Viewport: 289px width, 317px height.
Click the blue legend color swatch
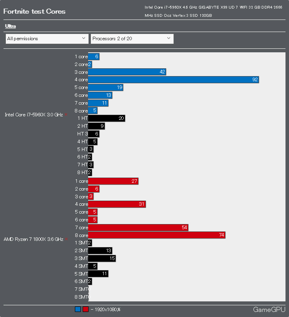coord(78,309)
